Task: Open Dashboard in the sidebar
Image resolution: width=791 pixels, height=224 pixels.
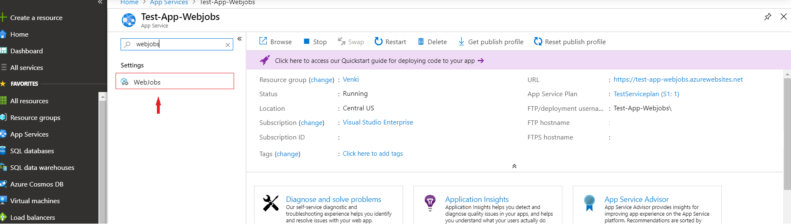Action: pos(26,51)
